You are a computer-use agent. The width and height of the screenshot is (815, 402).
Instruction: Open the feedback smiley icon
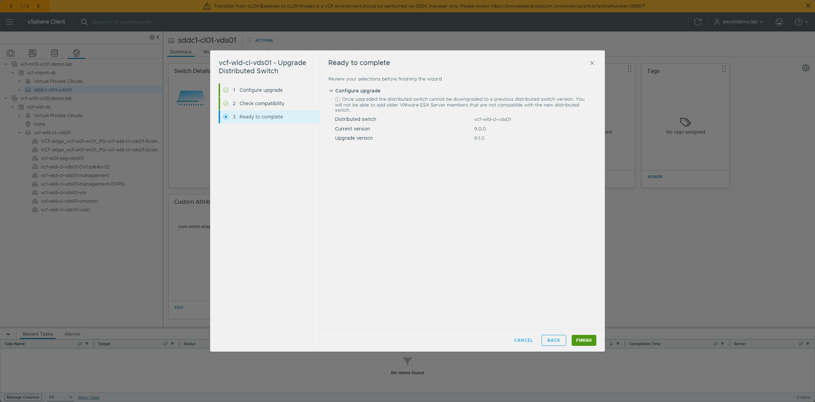pos(779,22)
